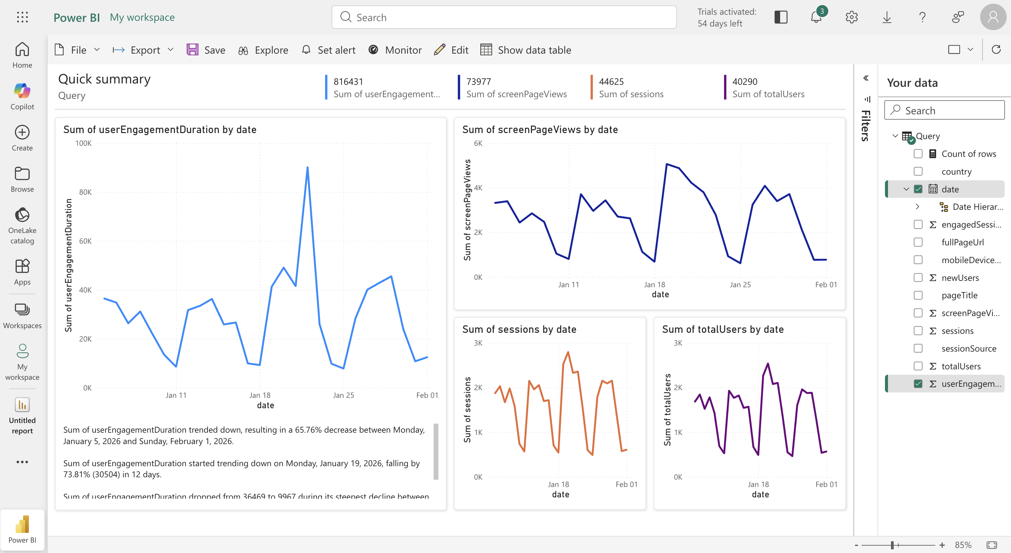1011x553 pixels.
Task: Check the totalUsers field checkbox
Action: click(x=918, y=366)
